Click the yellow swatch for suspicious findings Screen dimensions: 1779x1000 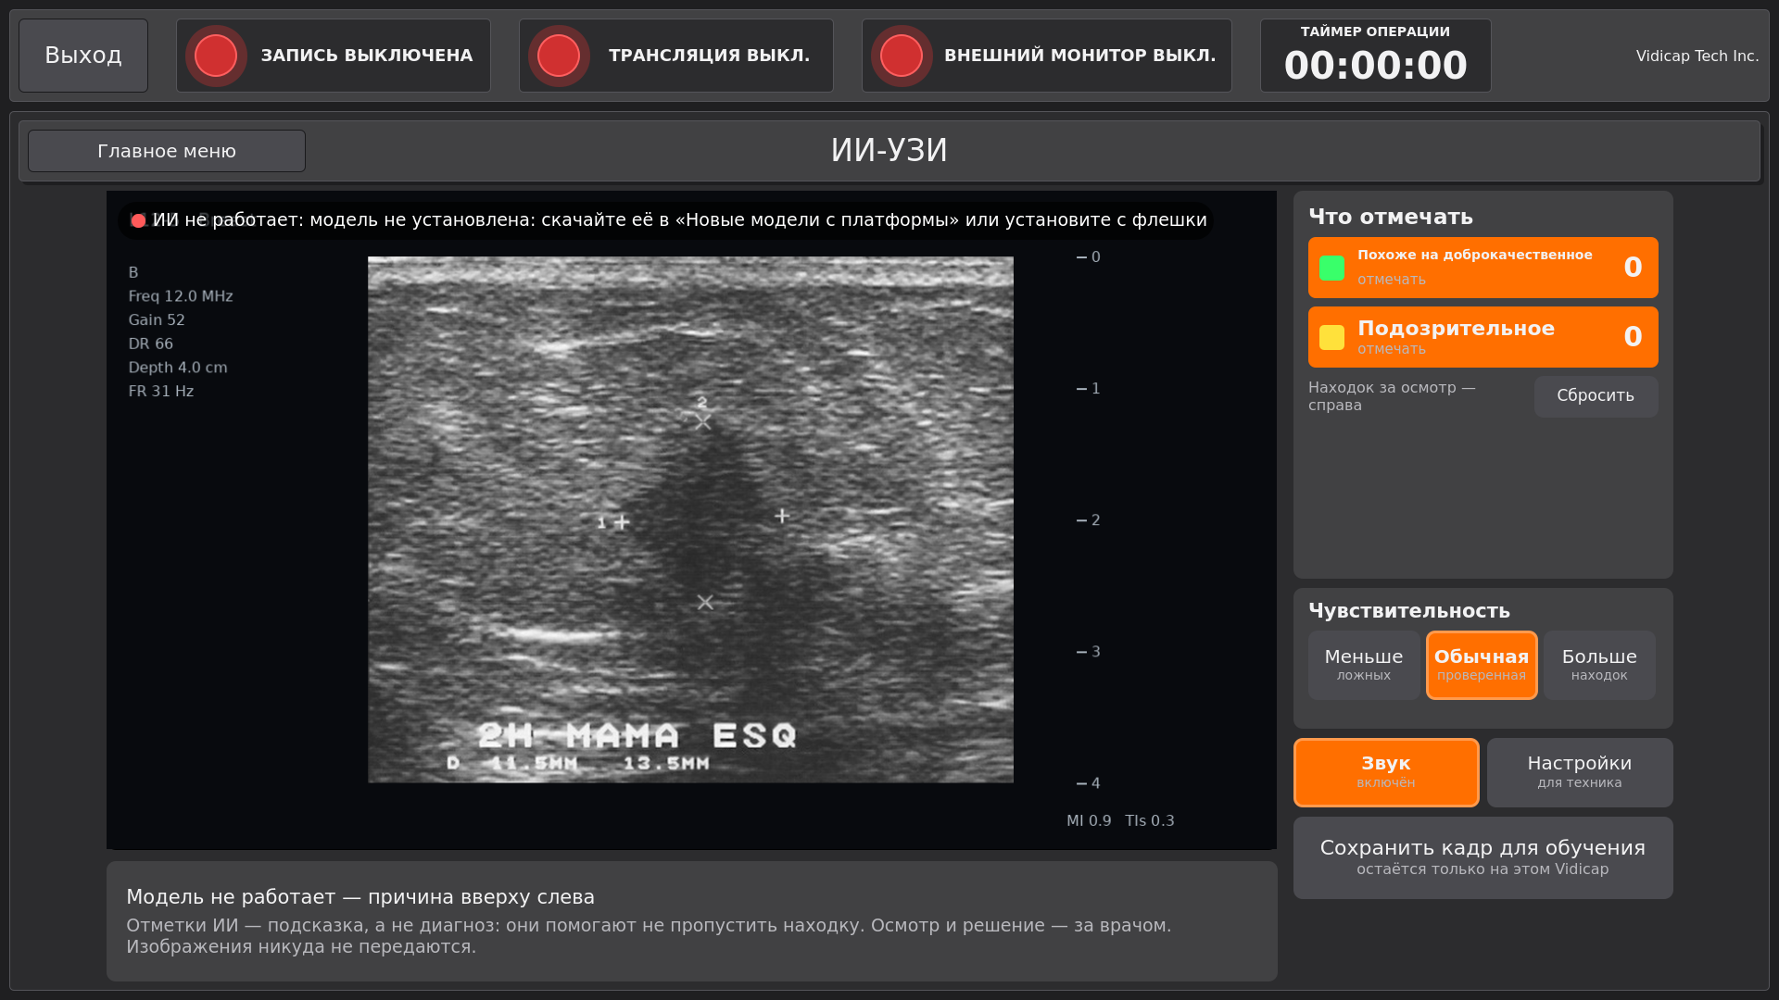(x=1331, y=337)
